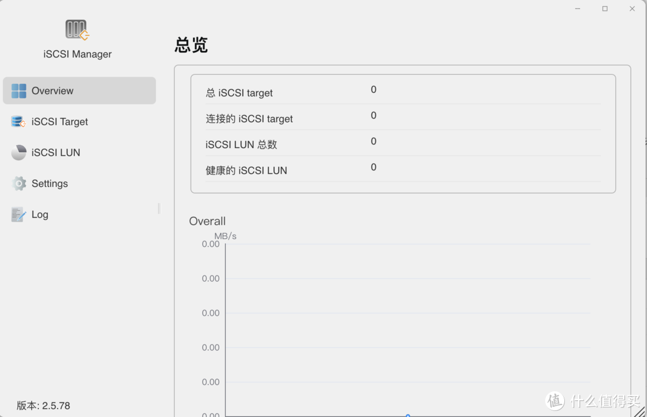Click the version label 版本: 2.5.78

42,406
